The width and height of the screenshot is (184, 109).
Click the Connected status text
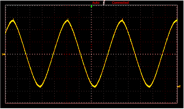coord(120,3)
